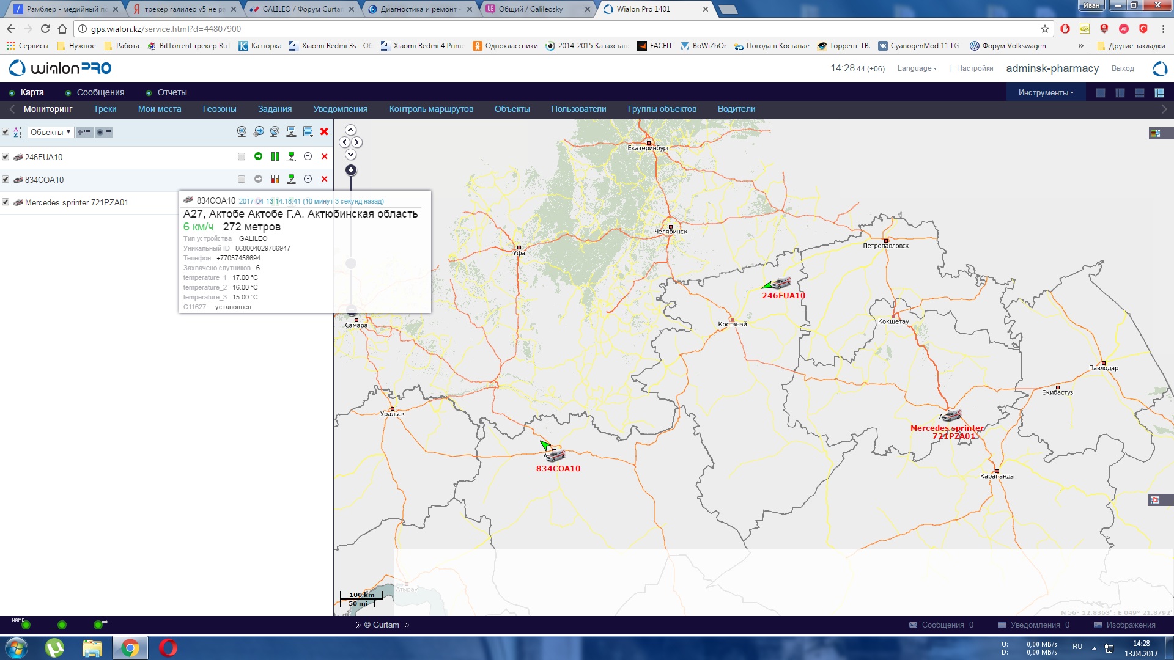
Task: Open the Language dropdown
Action: 917,68
